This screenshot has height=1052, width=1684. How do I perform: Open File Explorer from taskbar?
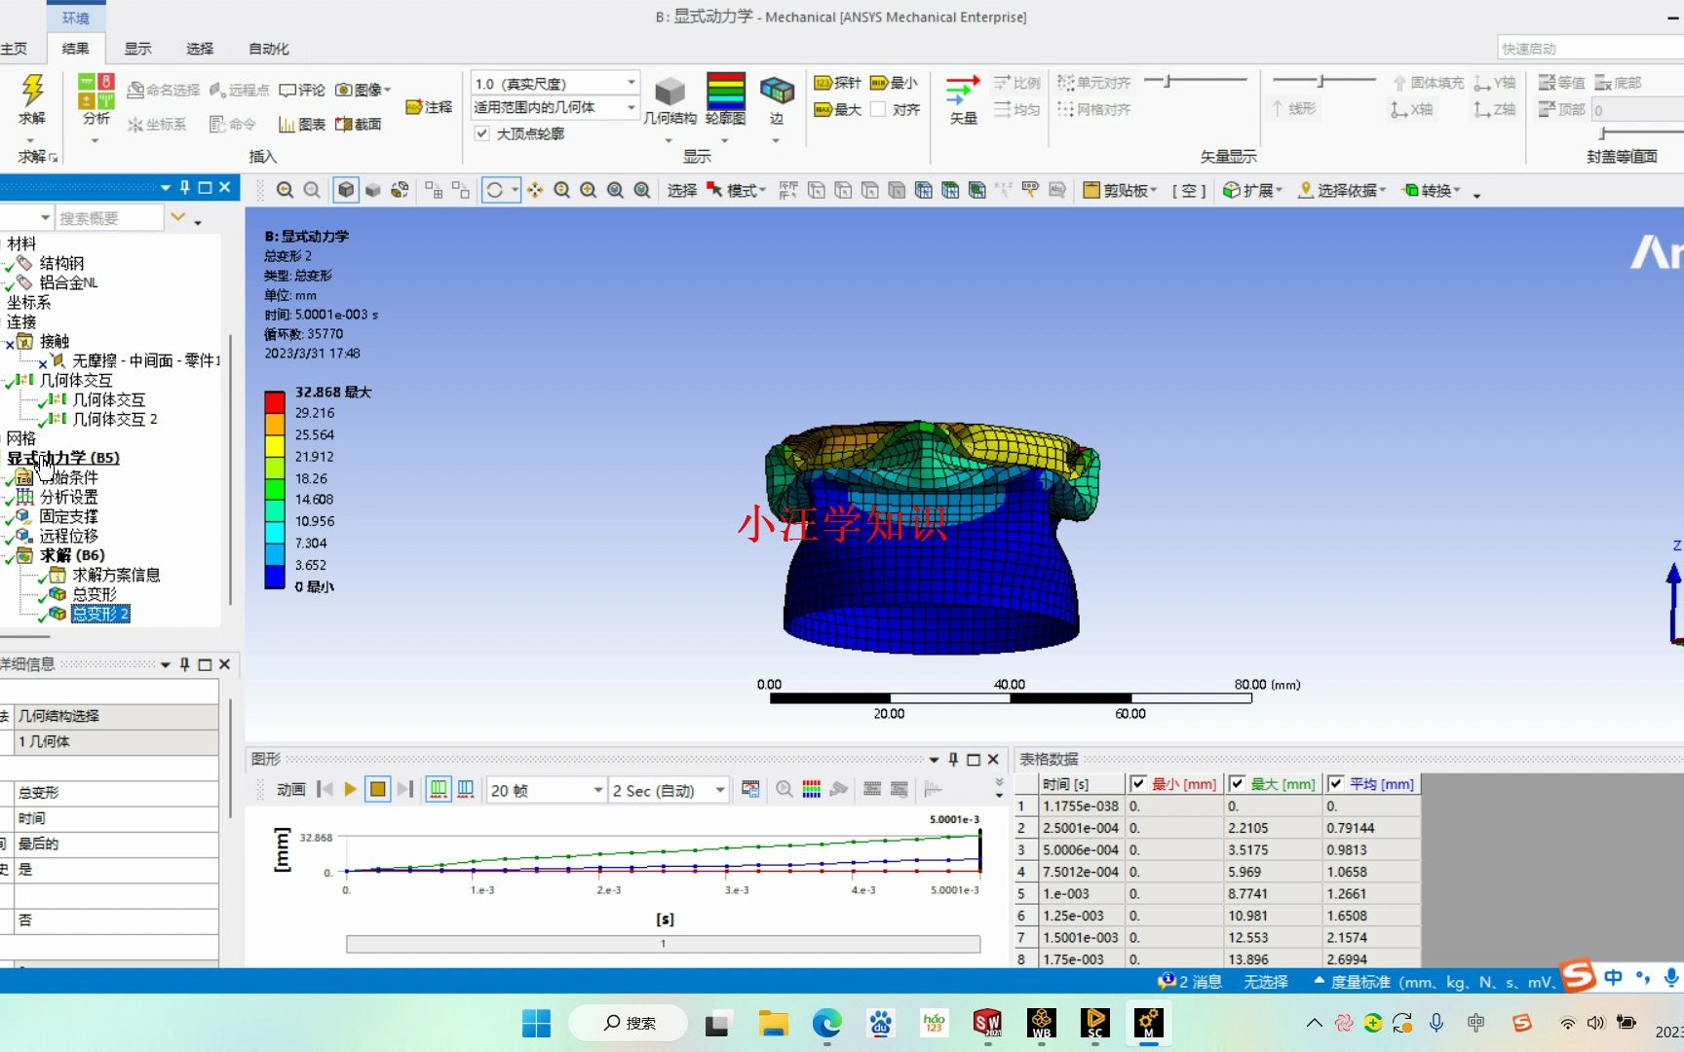coord(774,1023)
